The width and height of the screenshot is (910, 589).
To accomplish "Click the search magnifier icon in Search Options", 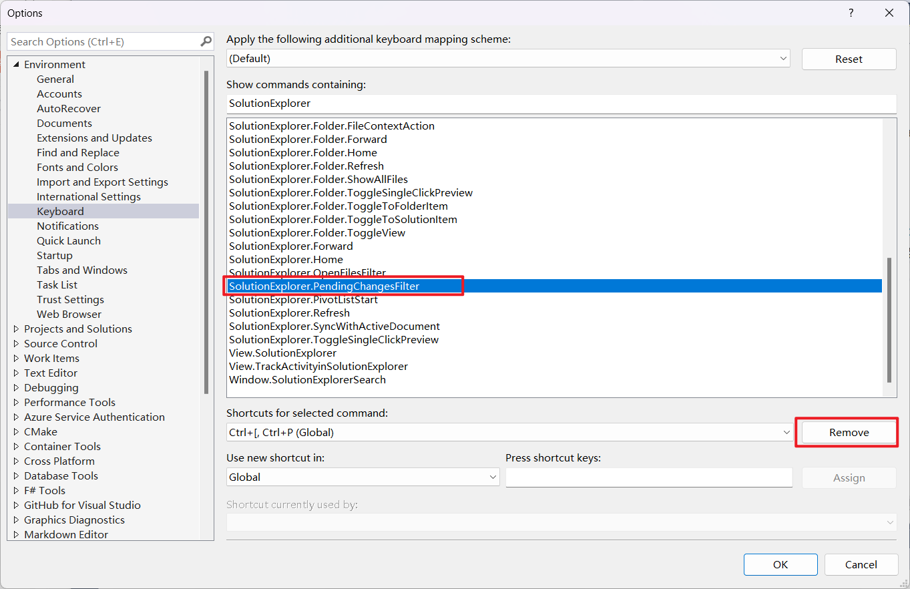I will [x=206, y=41].
